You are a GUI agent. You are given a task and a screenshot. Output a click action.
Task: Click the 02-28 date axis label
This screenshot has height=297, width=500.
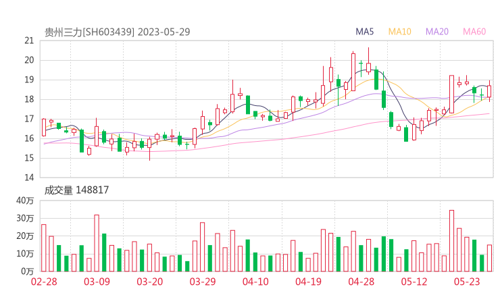[44, 281]
